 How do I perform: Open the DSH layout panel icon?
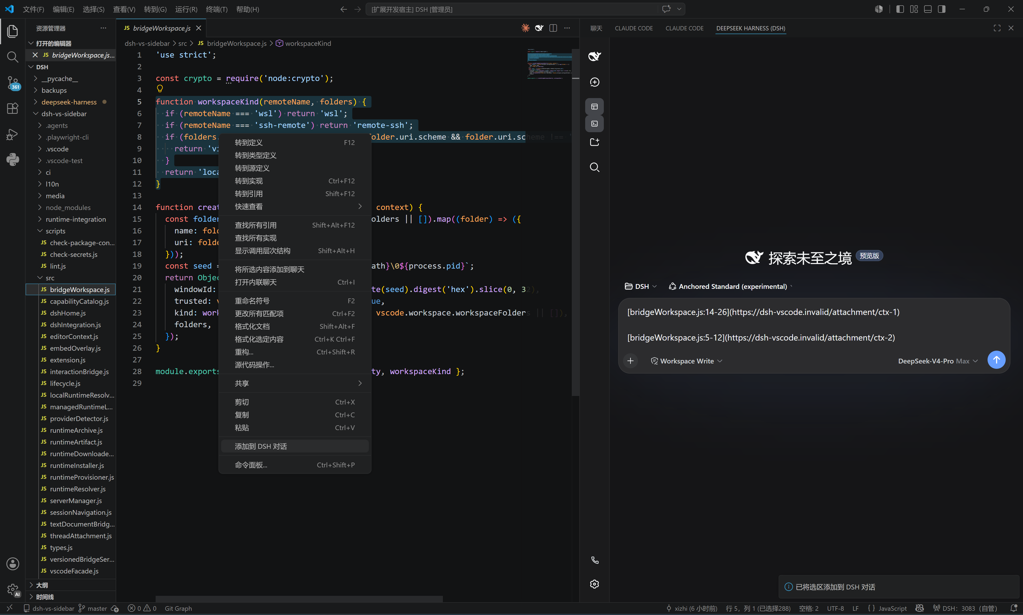[x=595, y=107]
